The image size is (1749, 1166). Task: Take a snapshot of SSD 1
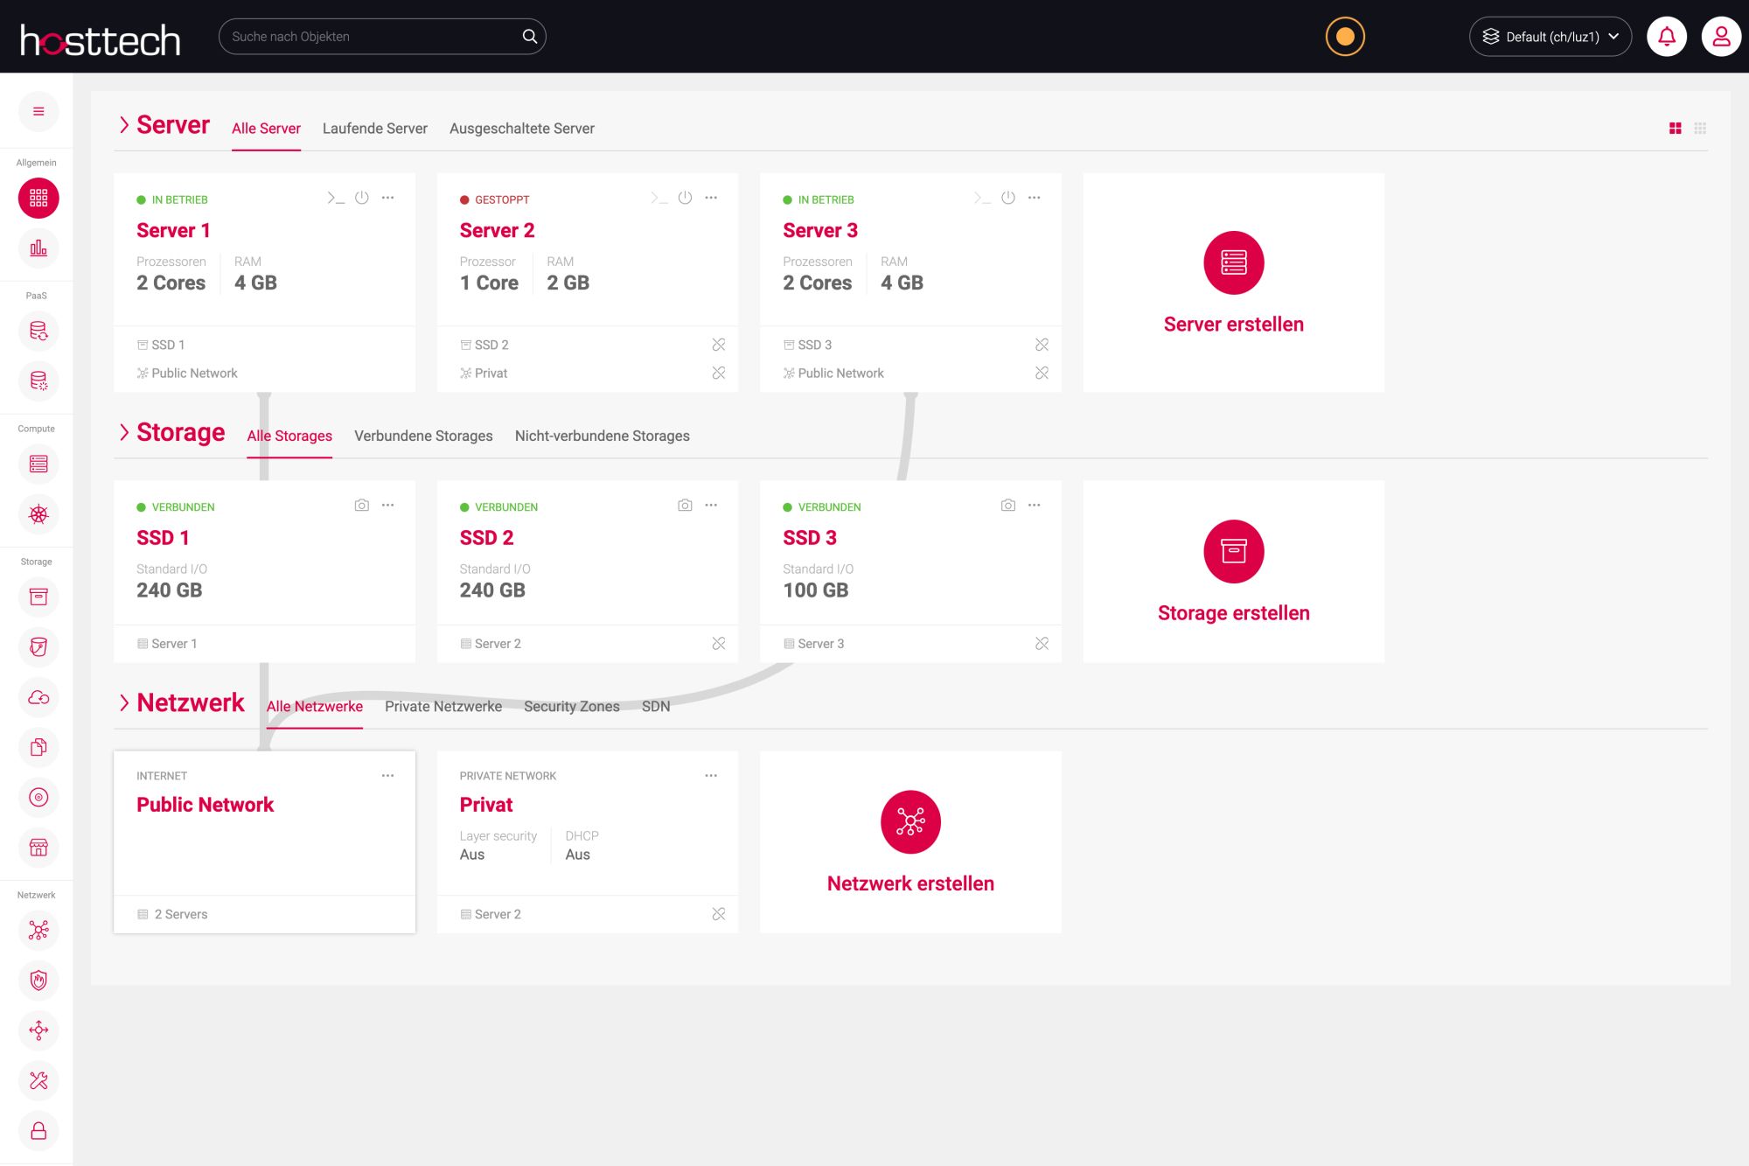pyautogui.click(x=362, y=506)
